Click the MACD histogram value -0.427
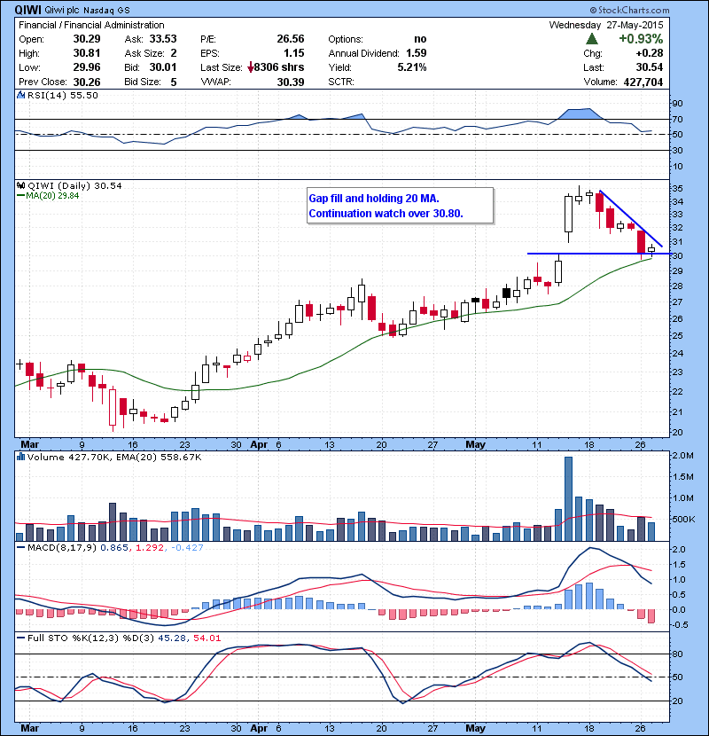709x736 pixels. coord(187,548)
